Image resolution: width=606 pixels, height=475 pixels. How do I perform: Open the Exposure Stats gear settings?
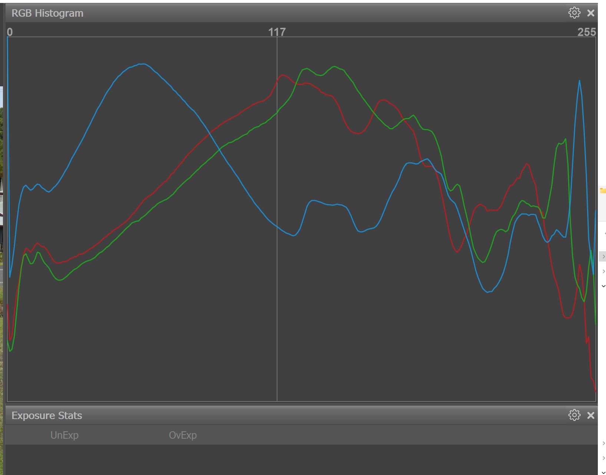pyautogui.click(x=574, y=415)
